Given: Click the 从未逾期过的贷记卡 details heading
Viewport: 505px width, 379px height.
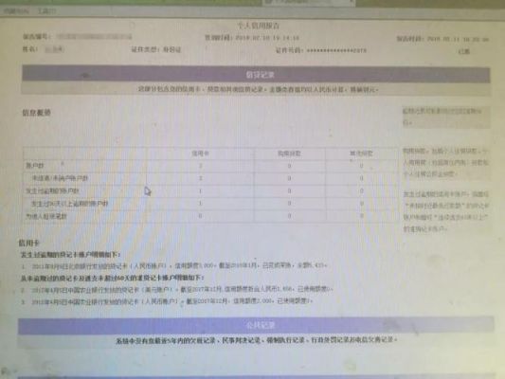Looking at the screenshot, I should (x=113, y=278).
